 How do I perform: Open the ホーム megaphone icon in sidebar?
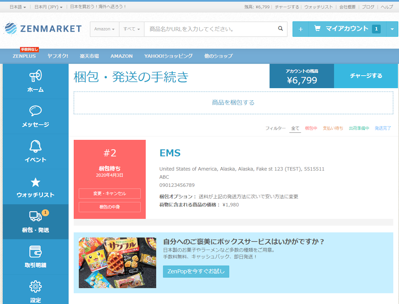click(x=35, y=76)
